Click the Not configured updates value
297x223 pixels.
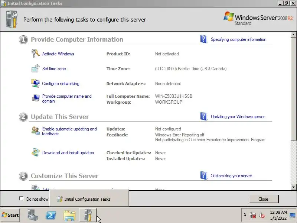click(x=168, y=129)
